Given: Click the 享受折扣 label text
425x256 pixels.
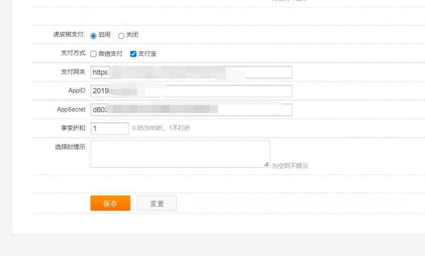Looking at the screenshot, I should click(x=73, y=128).
